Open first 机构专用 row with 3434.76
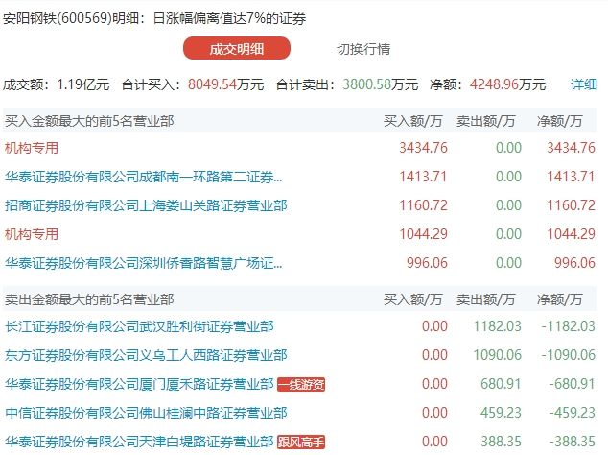This screenshot has width=608, height=455. click(32, 148)
